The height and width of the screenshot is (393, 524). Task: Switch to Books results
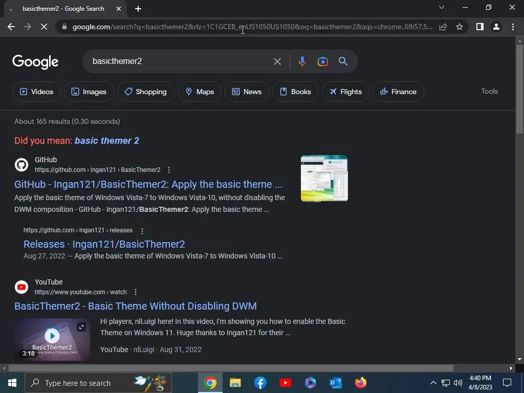[x=295, y=92]
